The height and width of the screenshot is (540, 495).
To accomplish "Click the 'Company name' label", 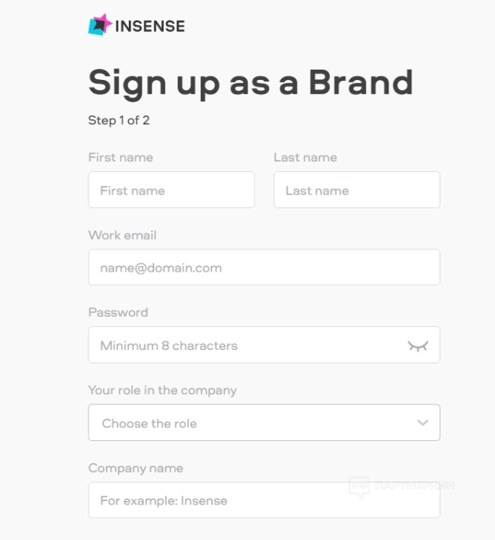I will point(135,468).
